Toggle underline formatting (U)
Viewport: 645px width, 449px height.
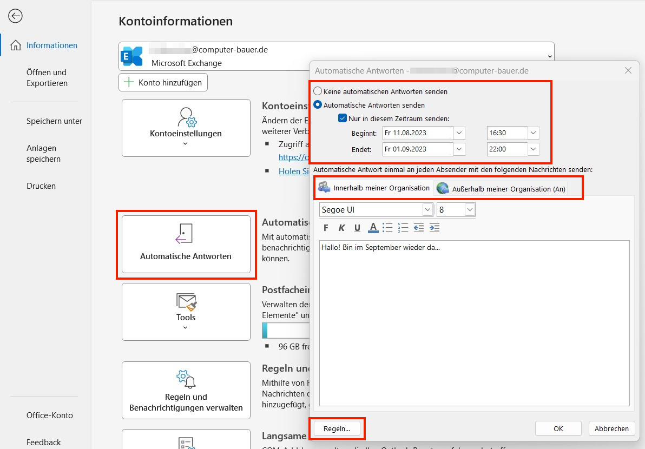click(x=358, y=228)
